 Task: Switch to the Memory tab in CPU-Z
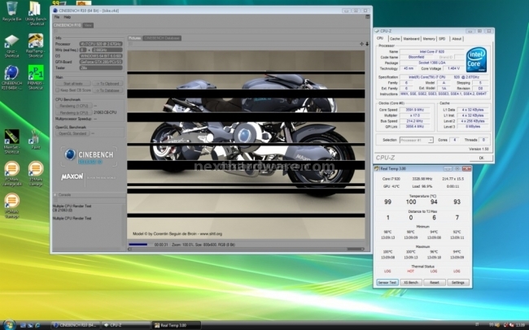(x=429, y=39)
